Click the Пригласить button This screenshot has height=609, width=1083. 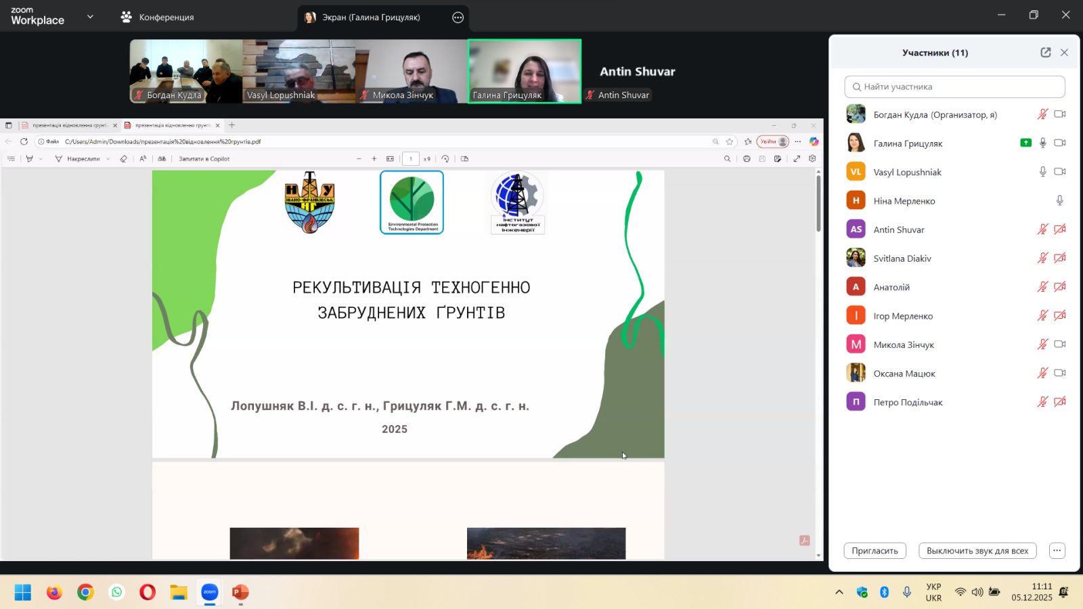(x=875, y=551)
